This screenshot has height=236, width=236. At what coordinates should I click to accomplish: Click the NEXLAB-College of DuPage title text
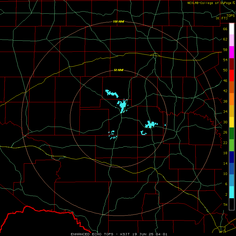click(x=210, y=3)
